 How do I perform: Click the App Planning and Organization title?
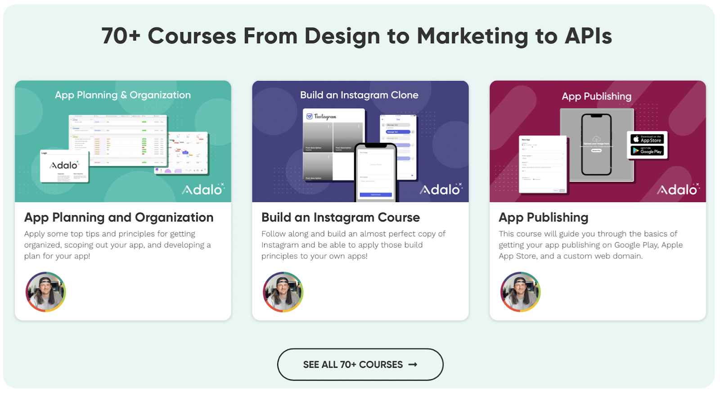click(x=119, y=217)
